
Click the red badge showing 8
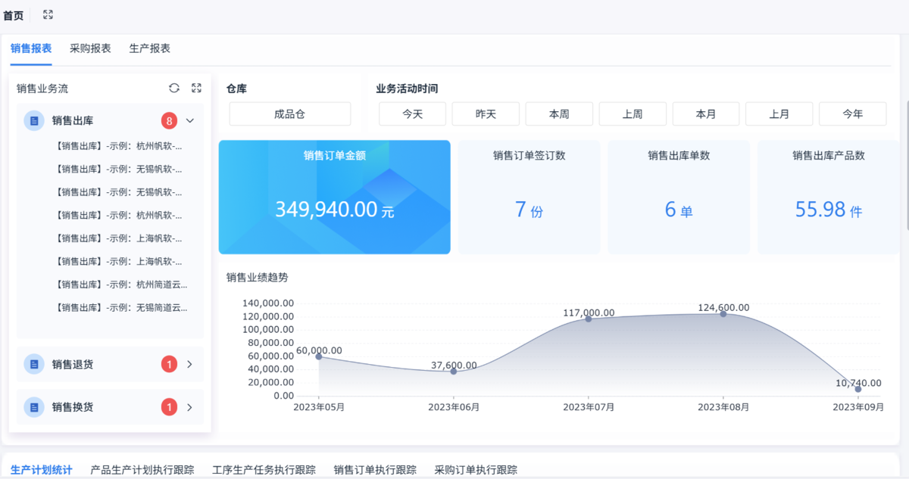[169, 120]
